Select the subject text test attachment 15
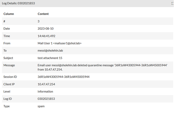This screenshot has width=174, height=114. [x=50, y=58]
